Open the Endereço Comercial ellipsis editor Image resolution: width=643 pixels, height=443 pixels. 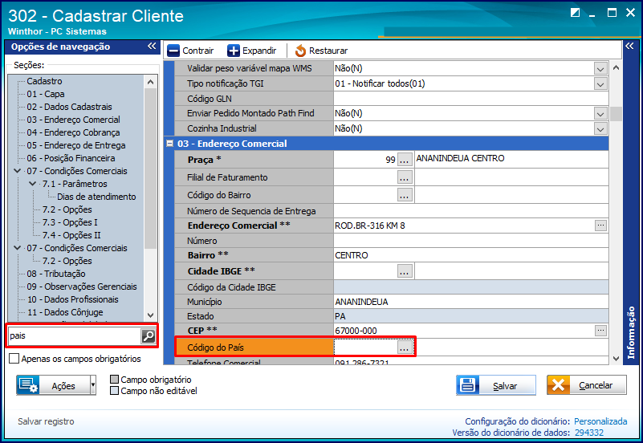tap(600, 226)
